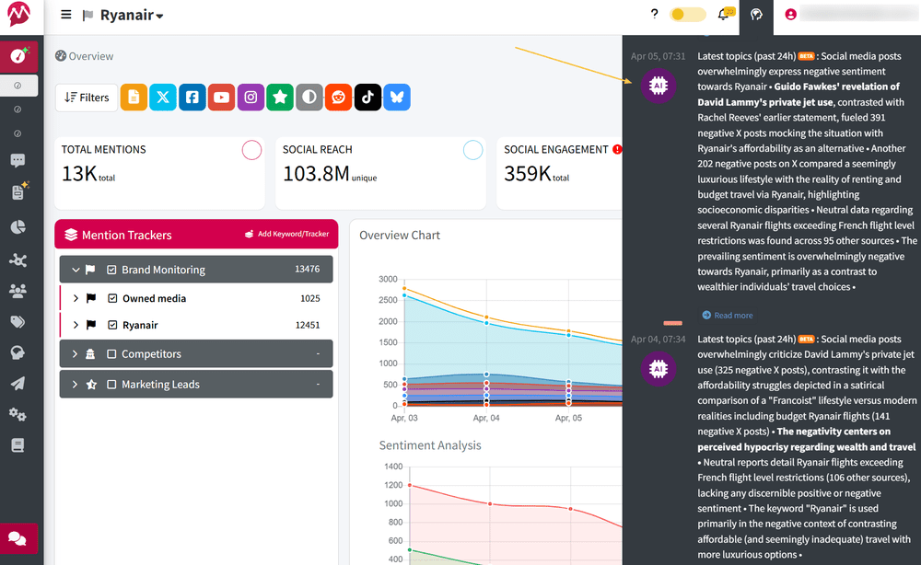This screenshot has height=565, width=921.
Task: Filter by the orange news document source icon
Action: click(x=134, y=98)
